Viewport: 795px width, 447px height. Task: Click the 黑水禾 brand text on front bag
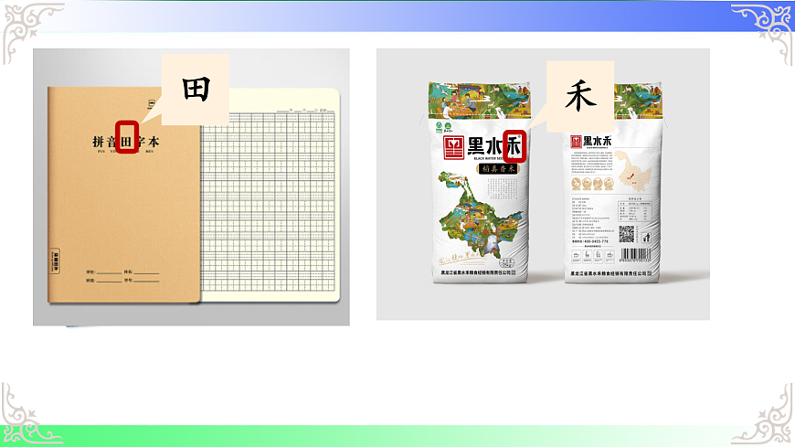click(494, 146)
